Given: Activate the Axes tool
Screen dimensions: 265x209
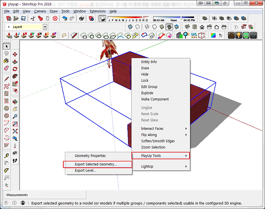Looking at the screenshot, I should 6,185.
